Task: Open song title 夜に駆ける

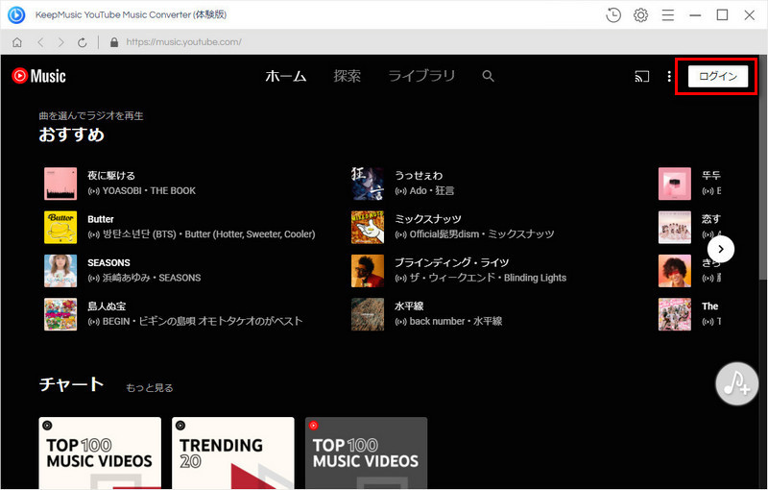Action: (111, 176)
